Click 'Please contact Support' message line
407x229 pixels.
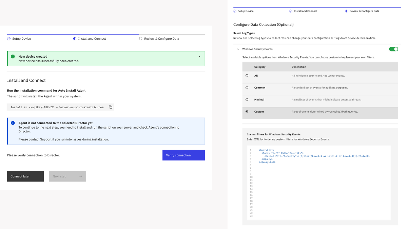pos(63,139)
